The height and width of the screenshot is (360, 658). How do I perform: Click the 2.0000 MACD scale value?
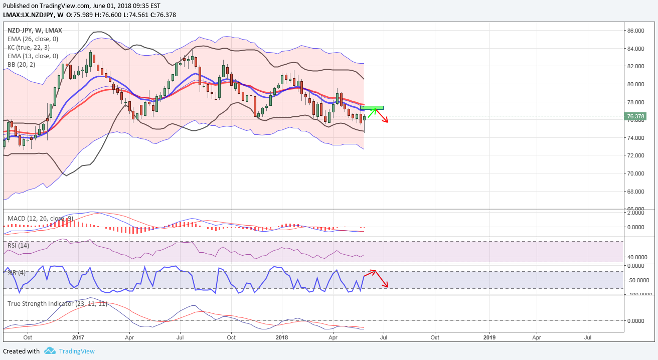point(637,213)
